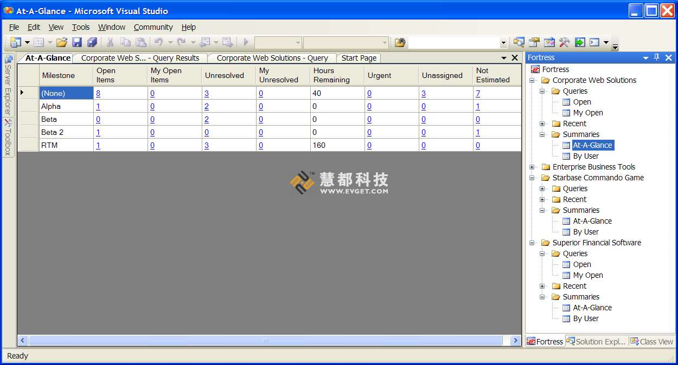Open the Properties Window toolbar icon

pos(534,42)
